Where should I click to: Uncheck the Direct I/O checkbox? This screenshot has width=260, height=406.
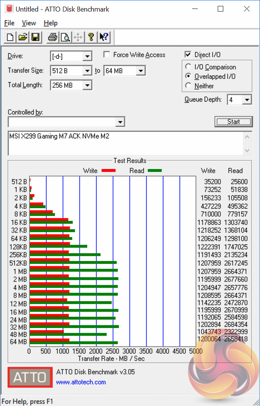tap(188, 55)
